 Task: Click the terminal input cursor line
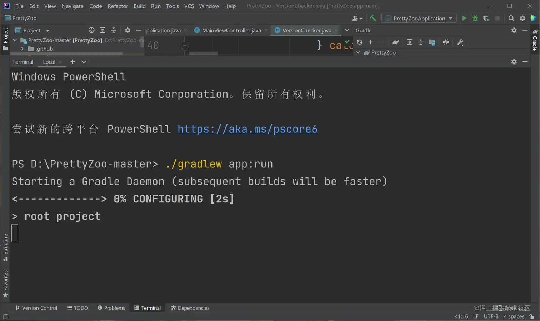(15, 234)
